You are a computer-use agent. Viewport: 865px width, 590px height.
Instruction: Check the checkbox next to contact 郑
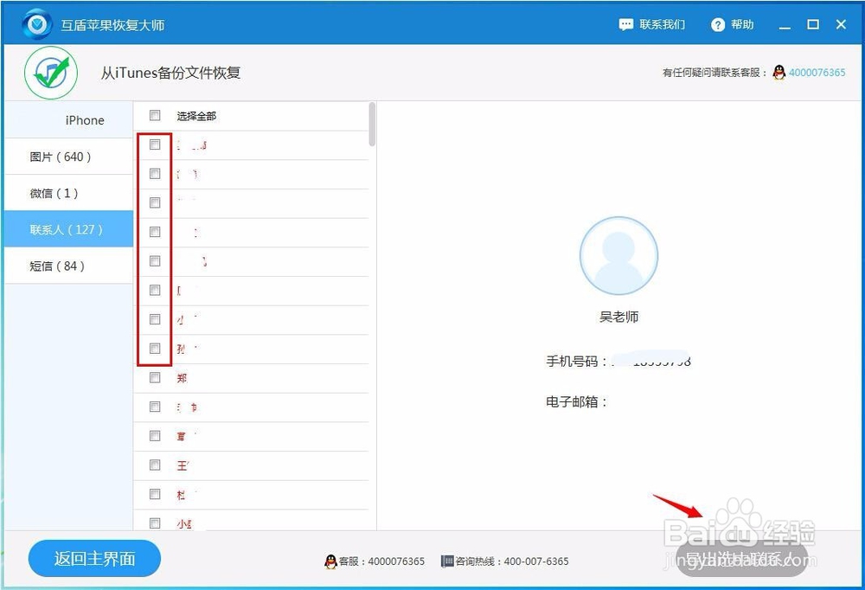(155, 377)
